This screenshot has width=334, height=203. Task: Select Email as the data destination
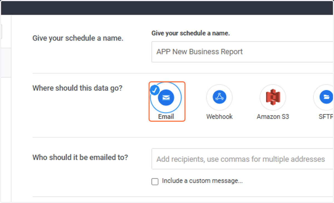(166, 98)
